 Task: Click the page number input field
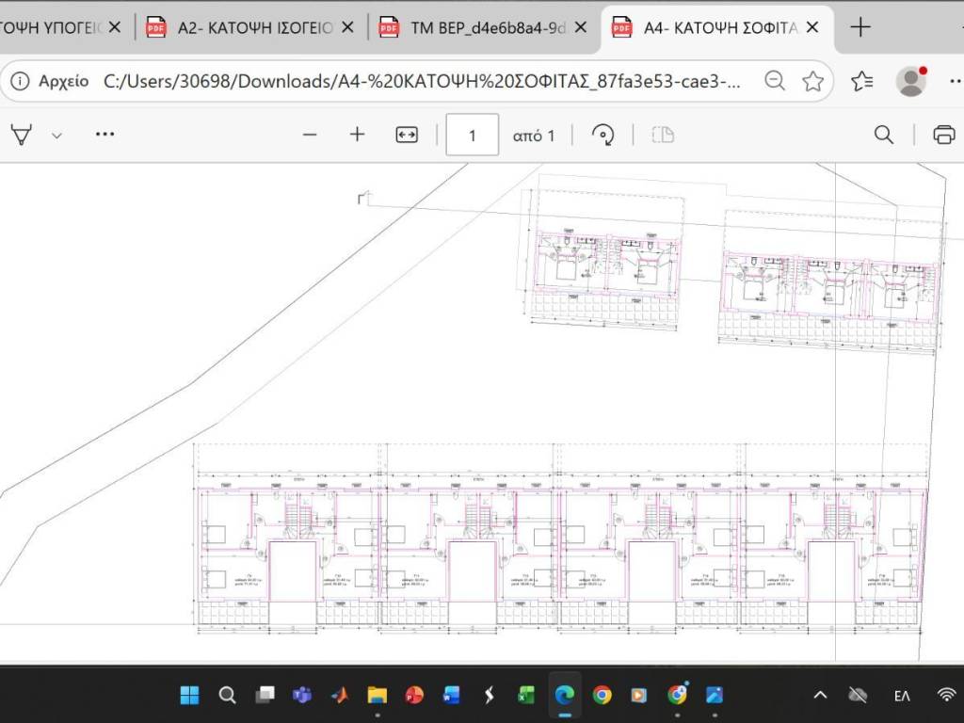tap(472, 135)
